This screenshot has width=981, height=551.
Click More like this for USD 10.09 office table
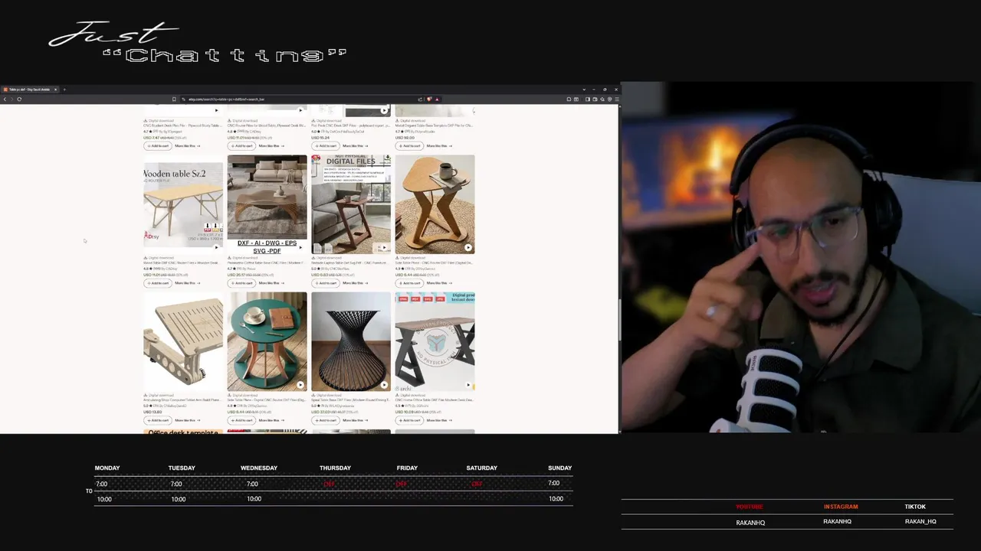pos(439,420)
